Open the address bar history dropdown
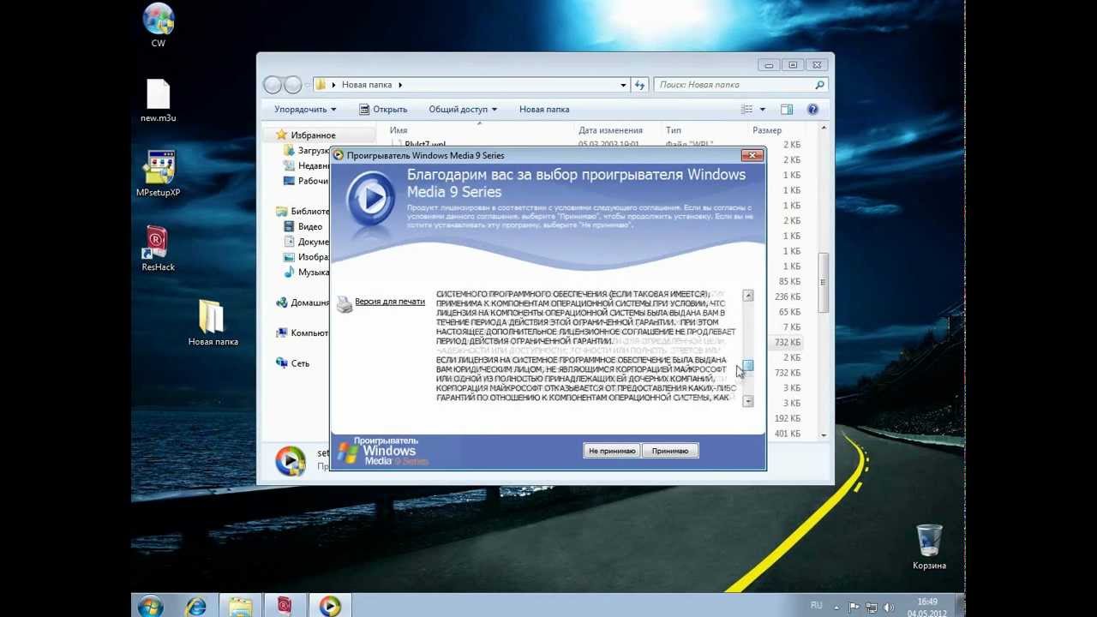1097x617 pixels. point(623,85)
